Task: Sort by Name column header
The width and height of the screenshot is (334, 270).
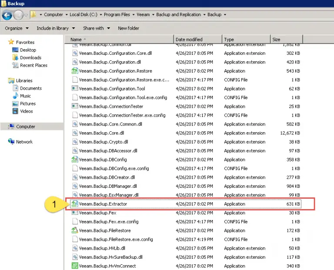Action: pos(119,40)
